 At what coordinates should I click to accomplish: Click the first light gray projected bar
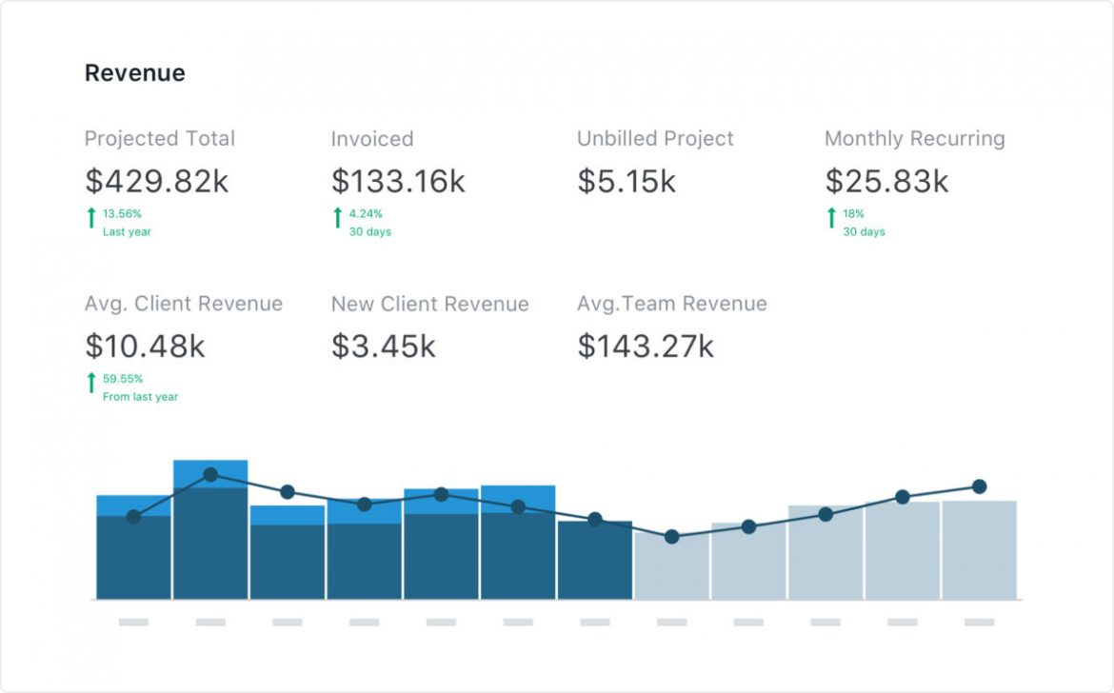(x=671, y=571)
